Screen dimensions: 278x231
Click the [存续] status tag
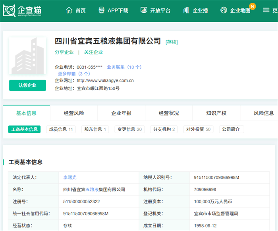pos(172,42)
